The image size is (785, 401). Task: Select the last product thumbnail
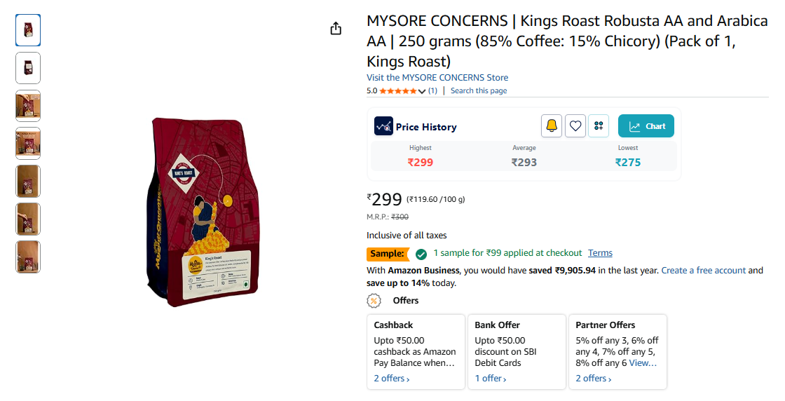coord(28,257)
